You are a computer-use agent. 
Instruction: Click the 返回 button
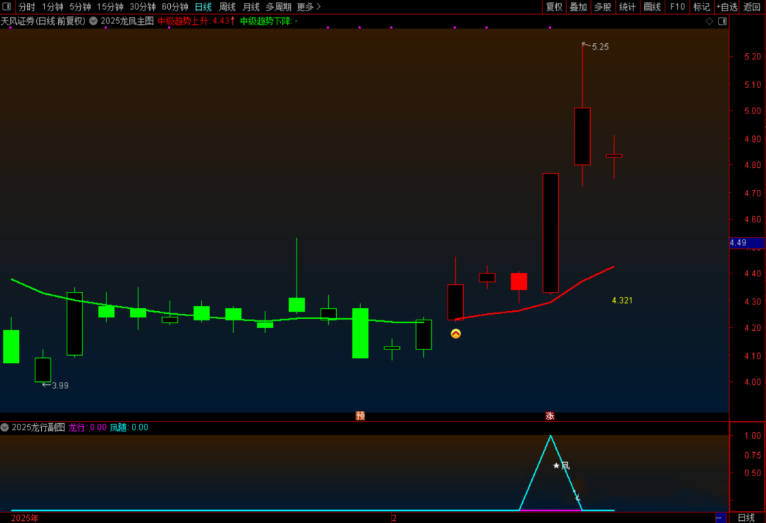click(751, 6)
